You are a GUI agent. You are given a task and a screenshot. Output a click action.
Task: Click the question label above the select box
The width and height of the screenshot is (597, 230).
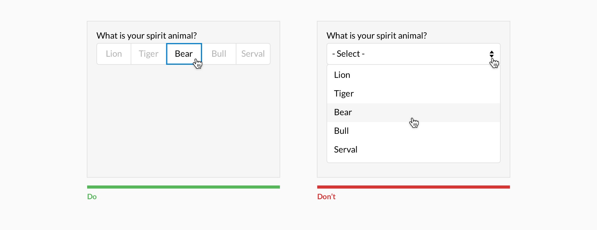[x=377, y=36]
